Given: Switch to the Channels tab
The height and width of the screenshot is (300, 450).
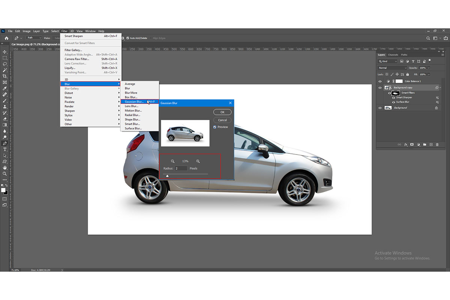Looking at the screenshot, I should click(x=393, y=55).
